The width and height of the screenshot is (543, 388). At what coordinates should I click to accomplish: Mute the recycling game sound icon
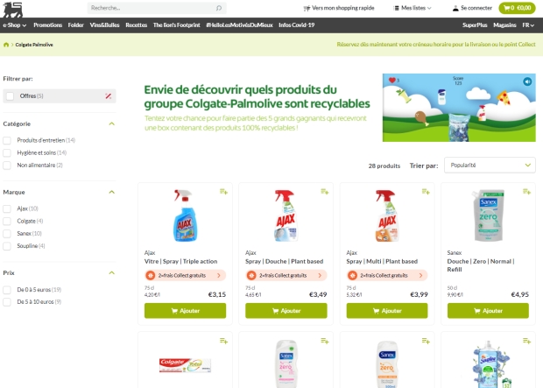527,81
